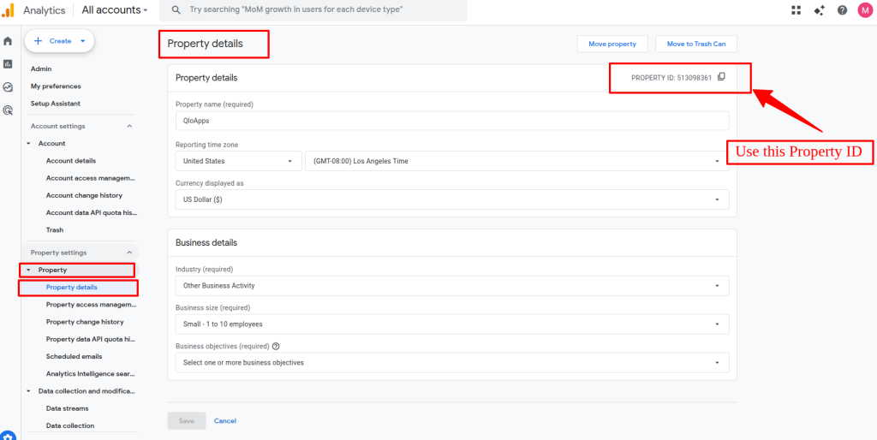
Task: Click the user account avatar
Action: point(865,10)
